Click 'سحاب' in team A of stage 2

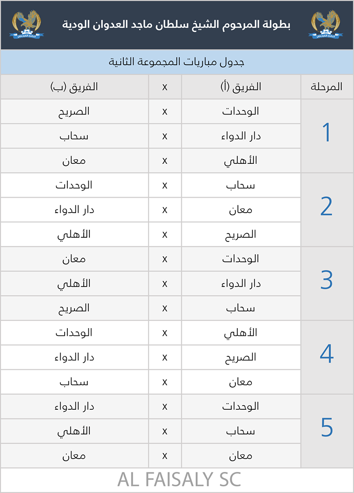pyautogui.click(x=240, y=185)
